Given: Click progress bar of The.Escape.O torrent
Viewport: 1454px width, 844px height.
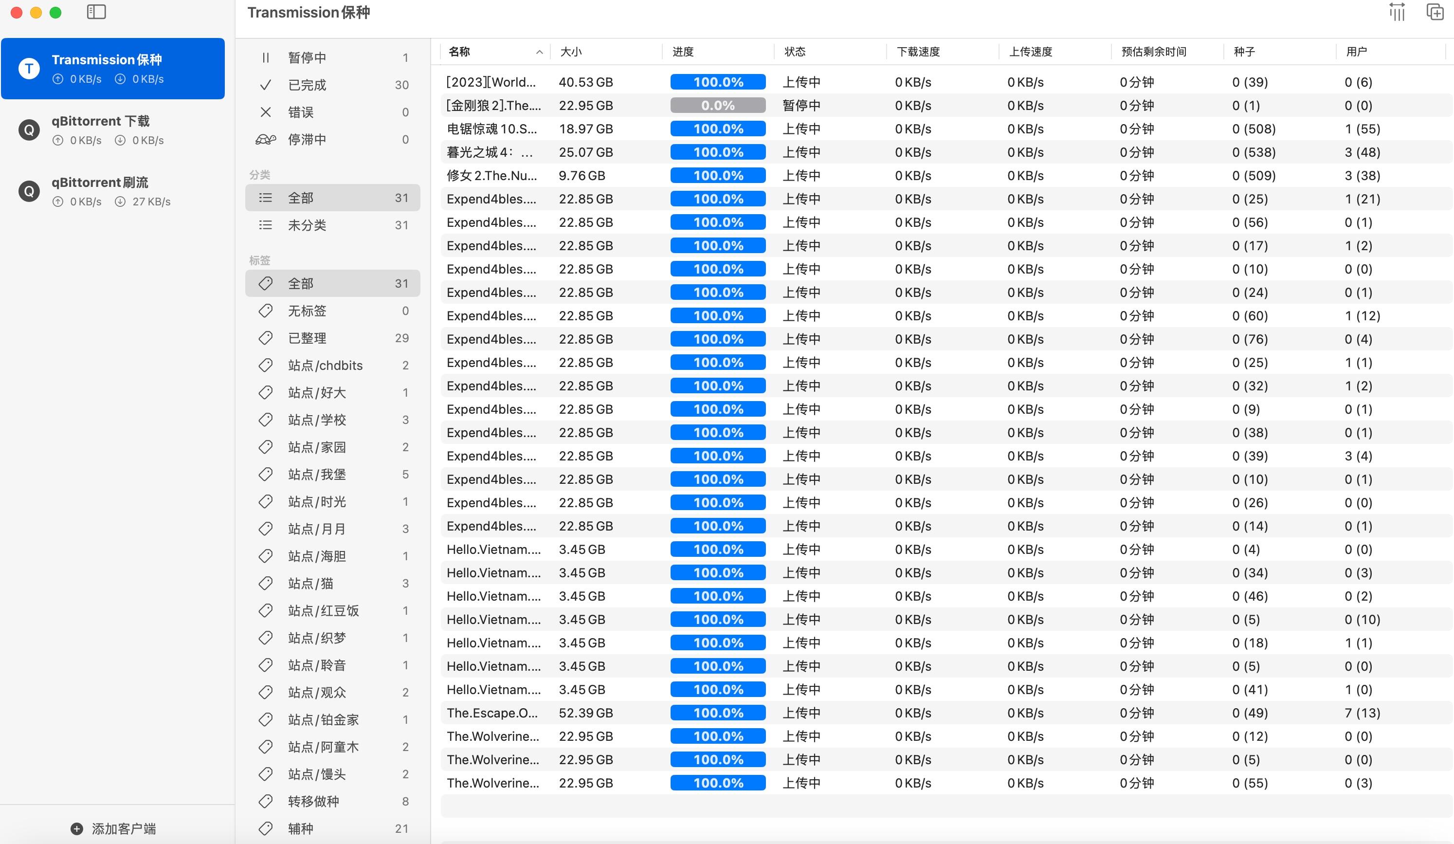Looking at the screenshot, I should click(x=718, y=713).
